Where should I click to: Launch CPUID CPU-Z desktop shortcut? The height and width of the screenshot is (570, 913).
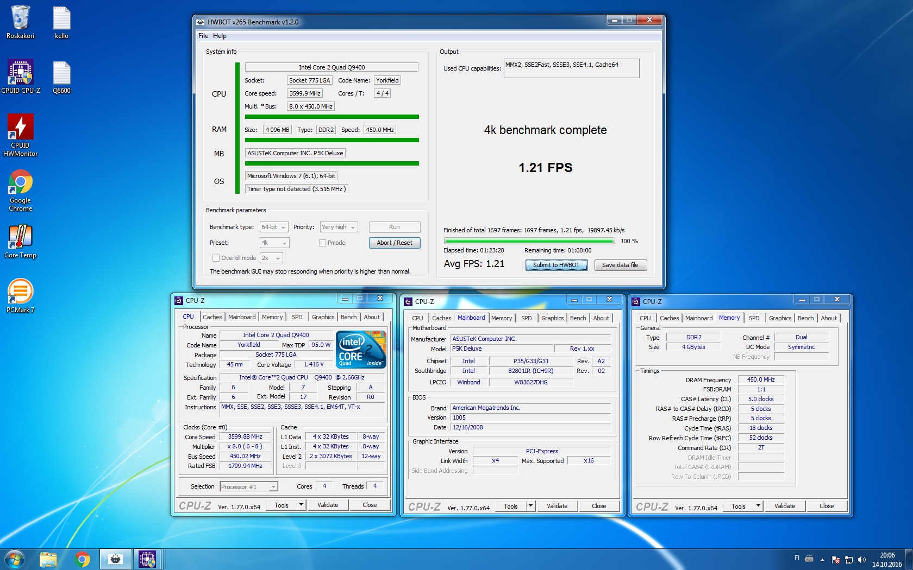(21, 77)
